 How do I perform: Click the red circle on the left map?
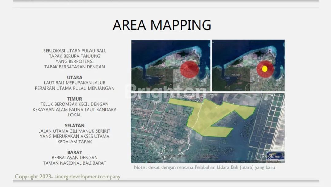[189, 69]
